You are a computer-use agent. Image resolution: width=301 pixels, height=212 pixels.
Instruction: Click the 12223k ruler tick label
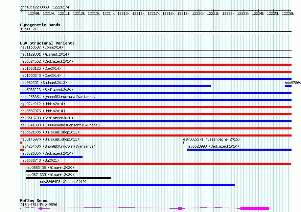[243, 13]
